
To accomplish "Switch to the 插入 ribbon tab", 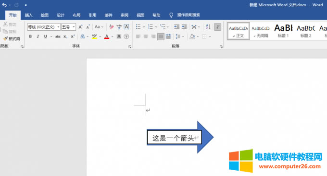I will [28, 15].
